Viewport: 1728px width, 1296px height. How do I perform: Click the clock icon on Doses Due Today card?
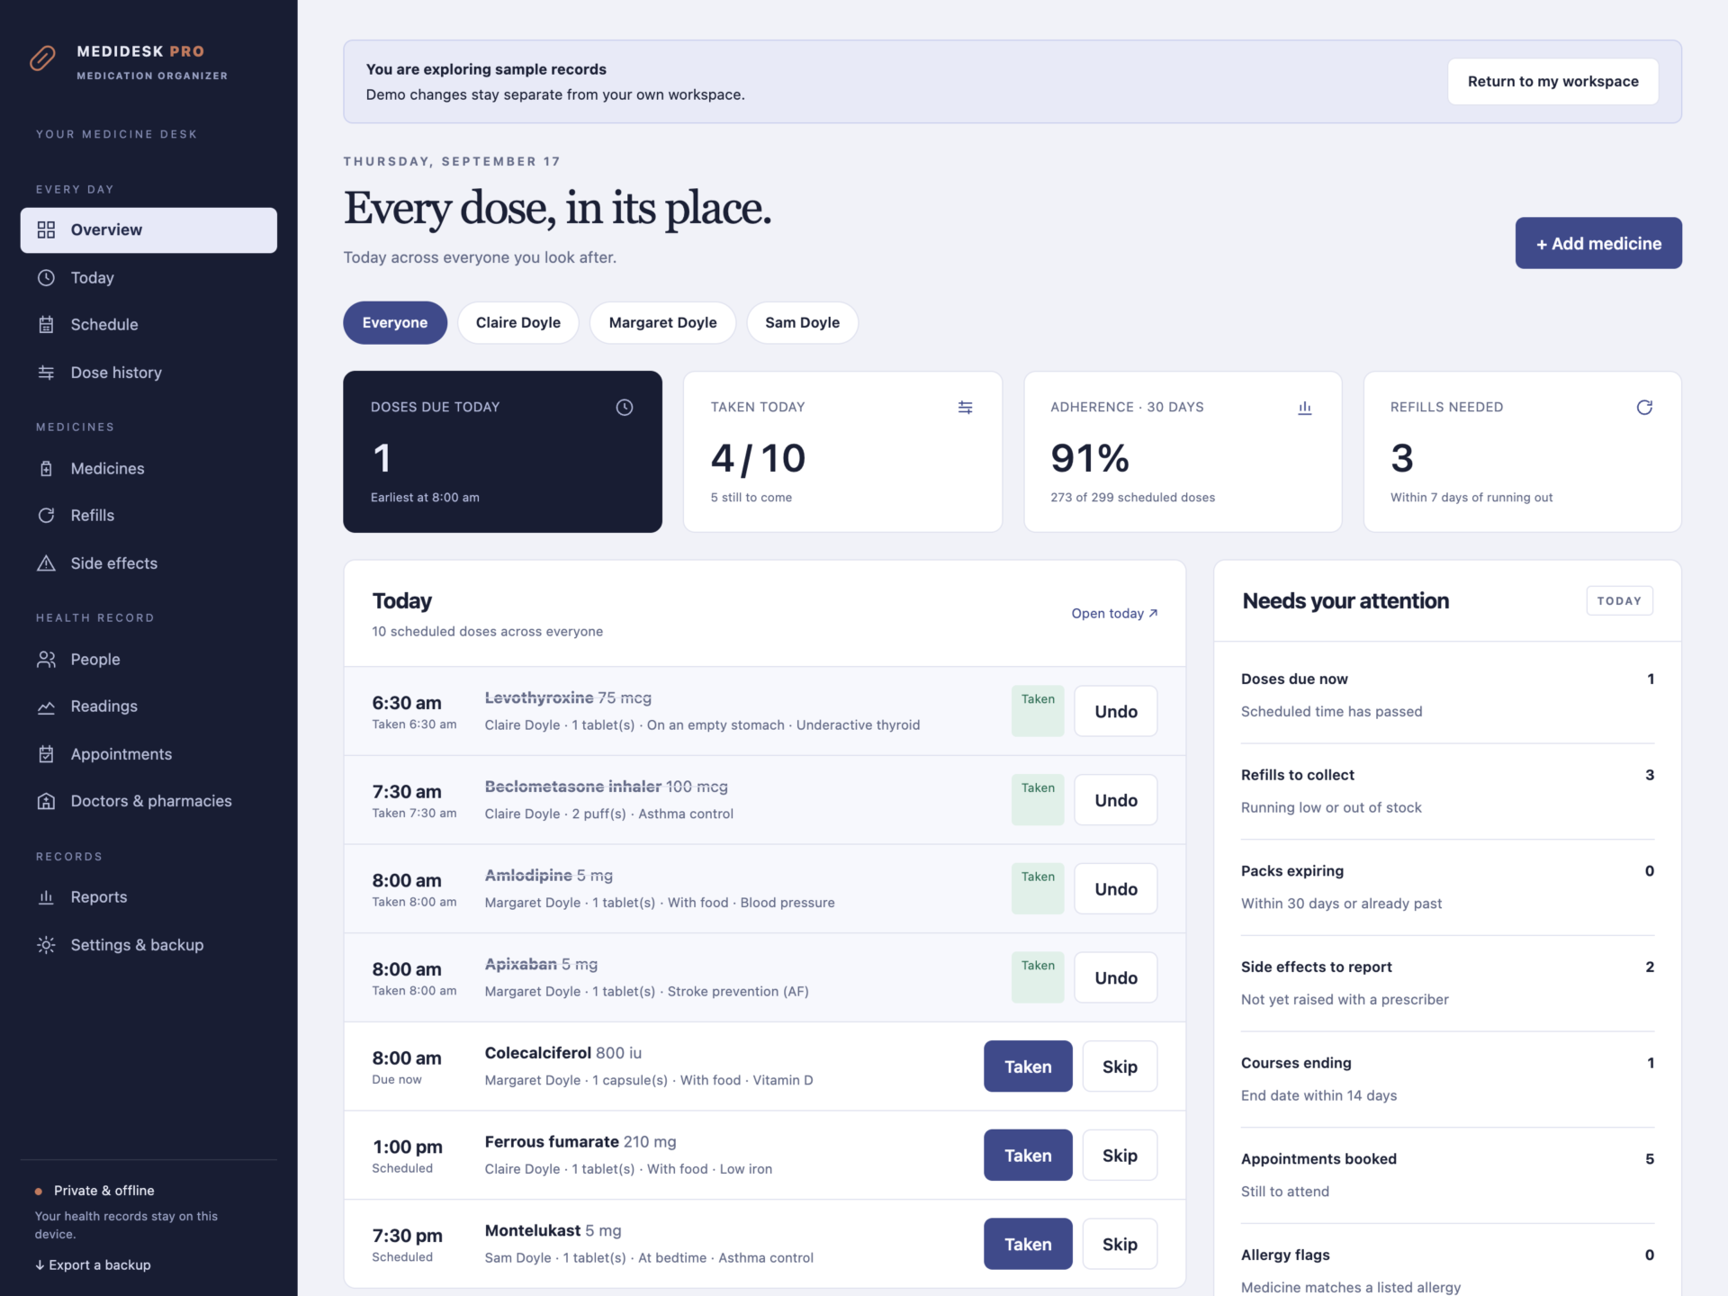pyautogui.click(x=624, y=408)
